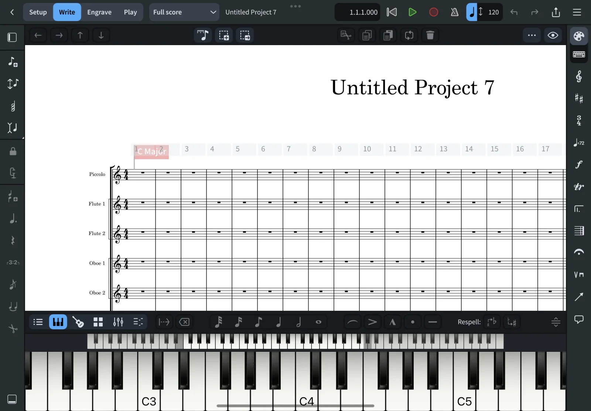The height and width of the screenshot is (411, 591).
Task: Click the edit/filter selection icon
Action: tap(346, 35)
